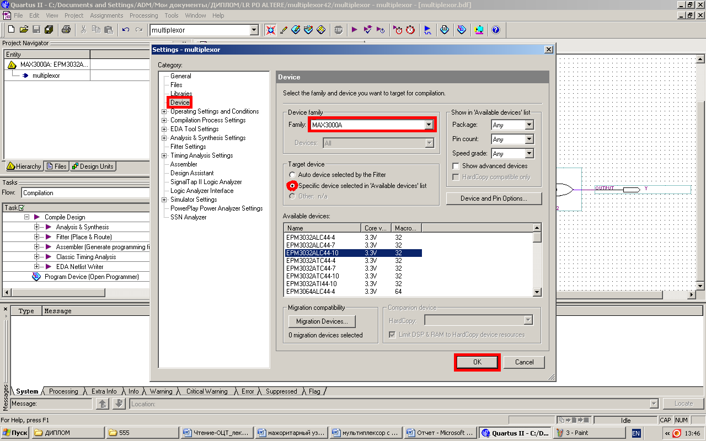Click the Cancel button
Viewport: 706px width, 441px height.
pyautogui.click(x=524, y=362)
